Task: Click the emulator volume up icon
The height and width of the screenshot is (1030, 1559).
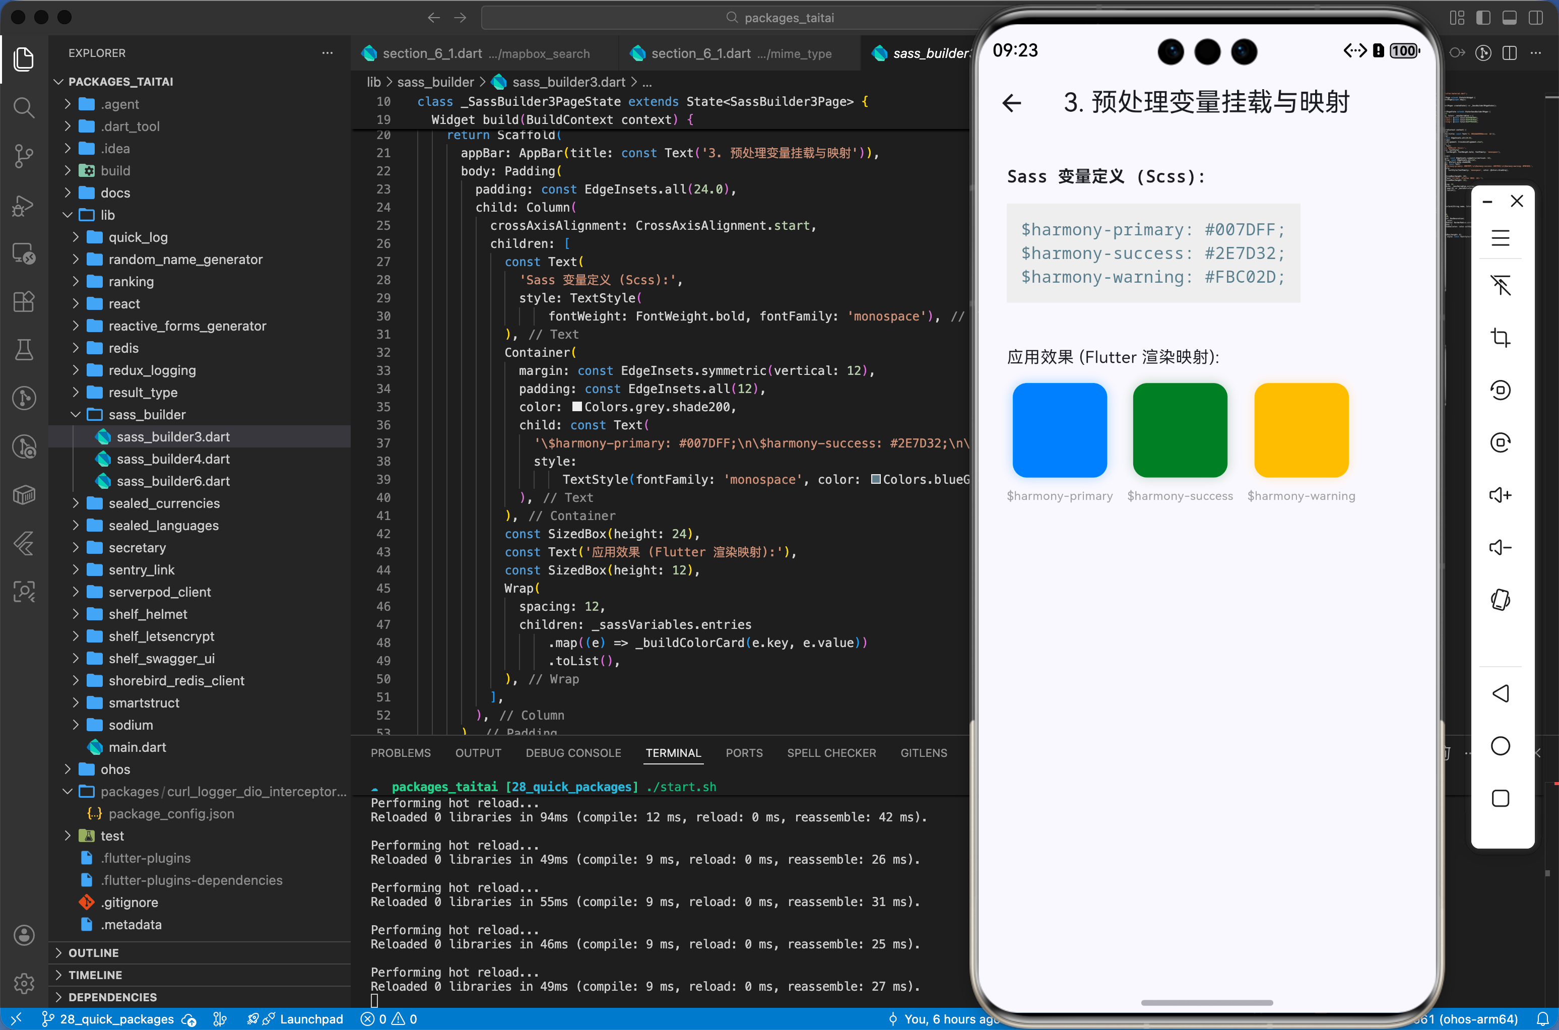Action: coord(1500,495)
